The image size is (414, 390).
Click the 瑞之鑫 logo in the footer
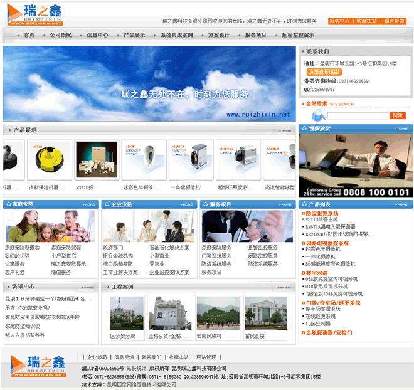tap(38, 366)
